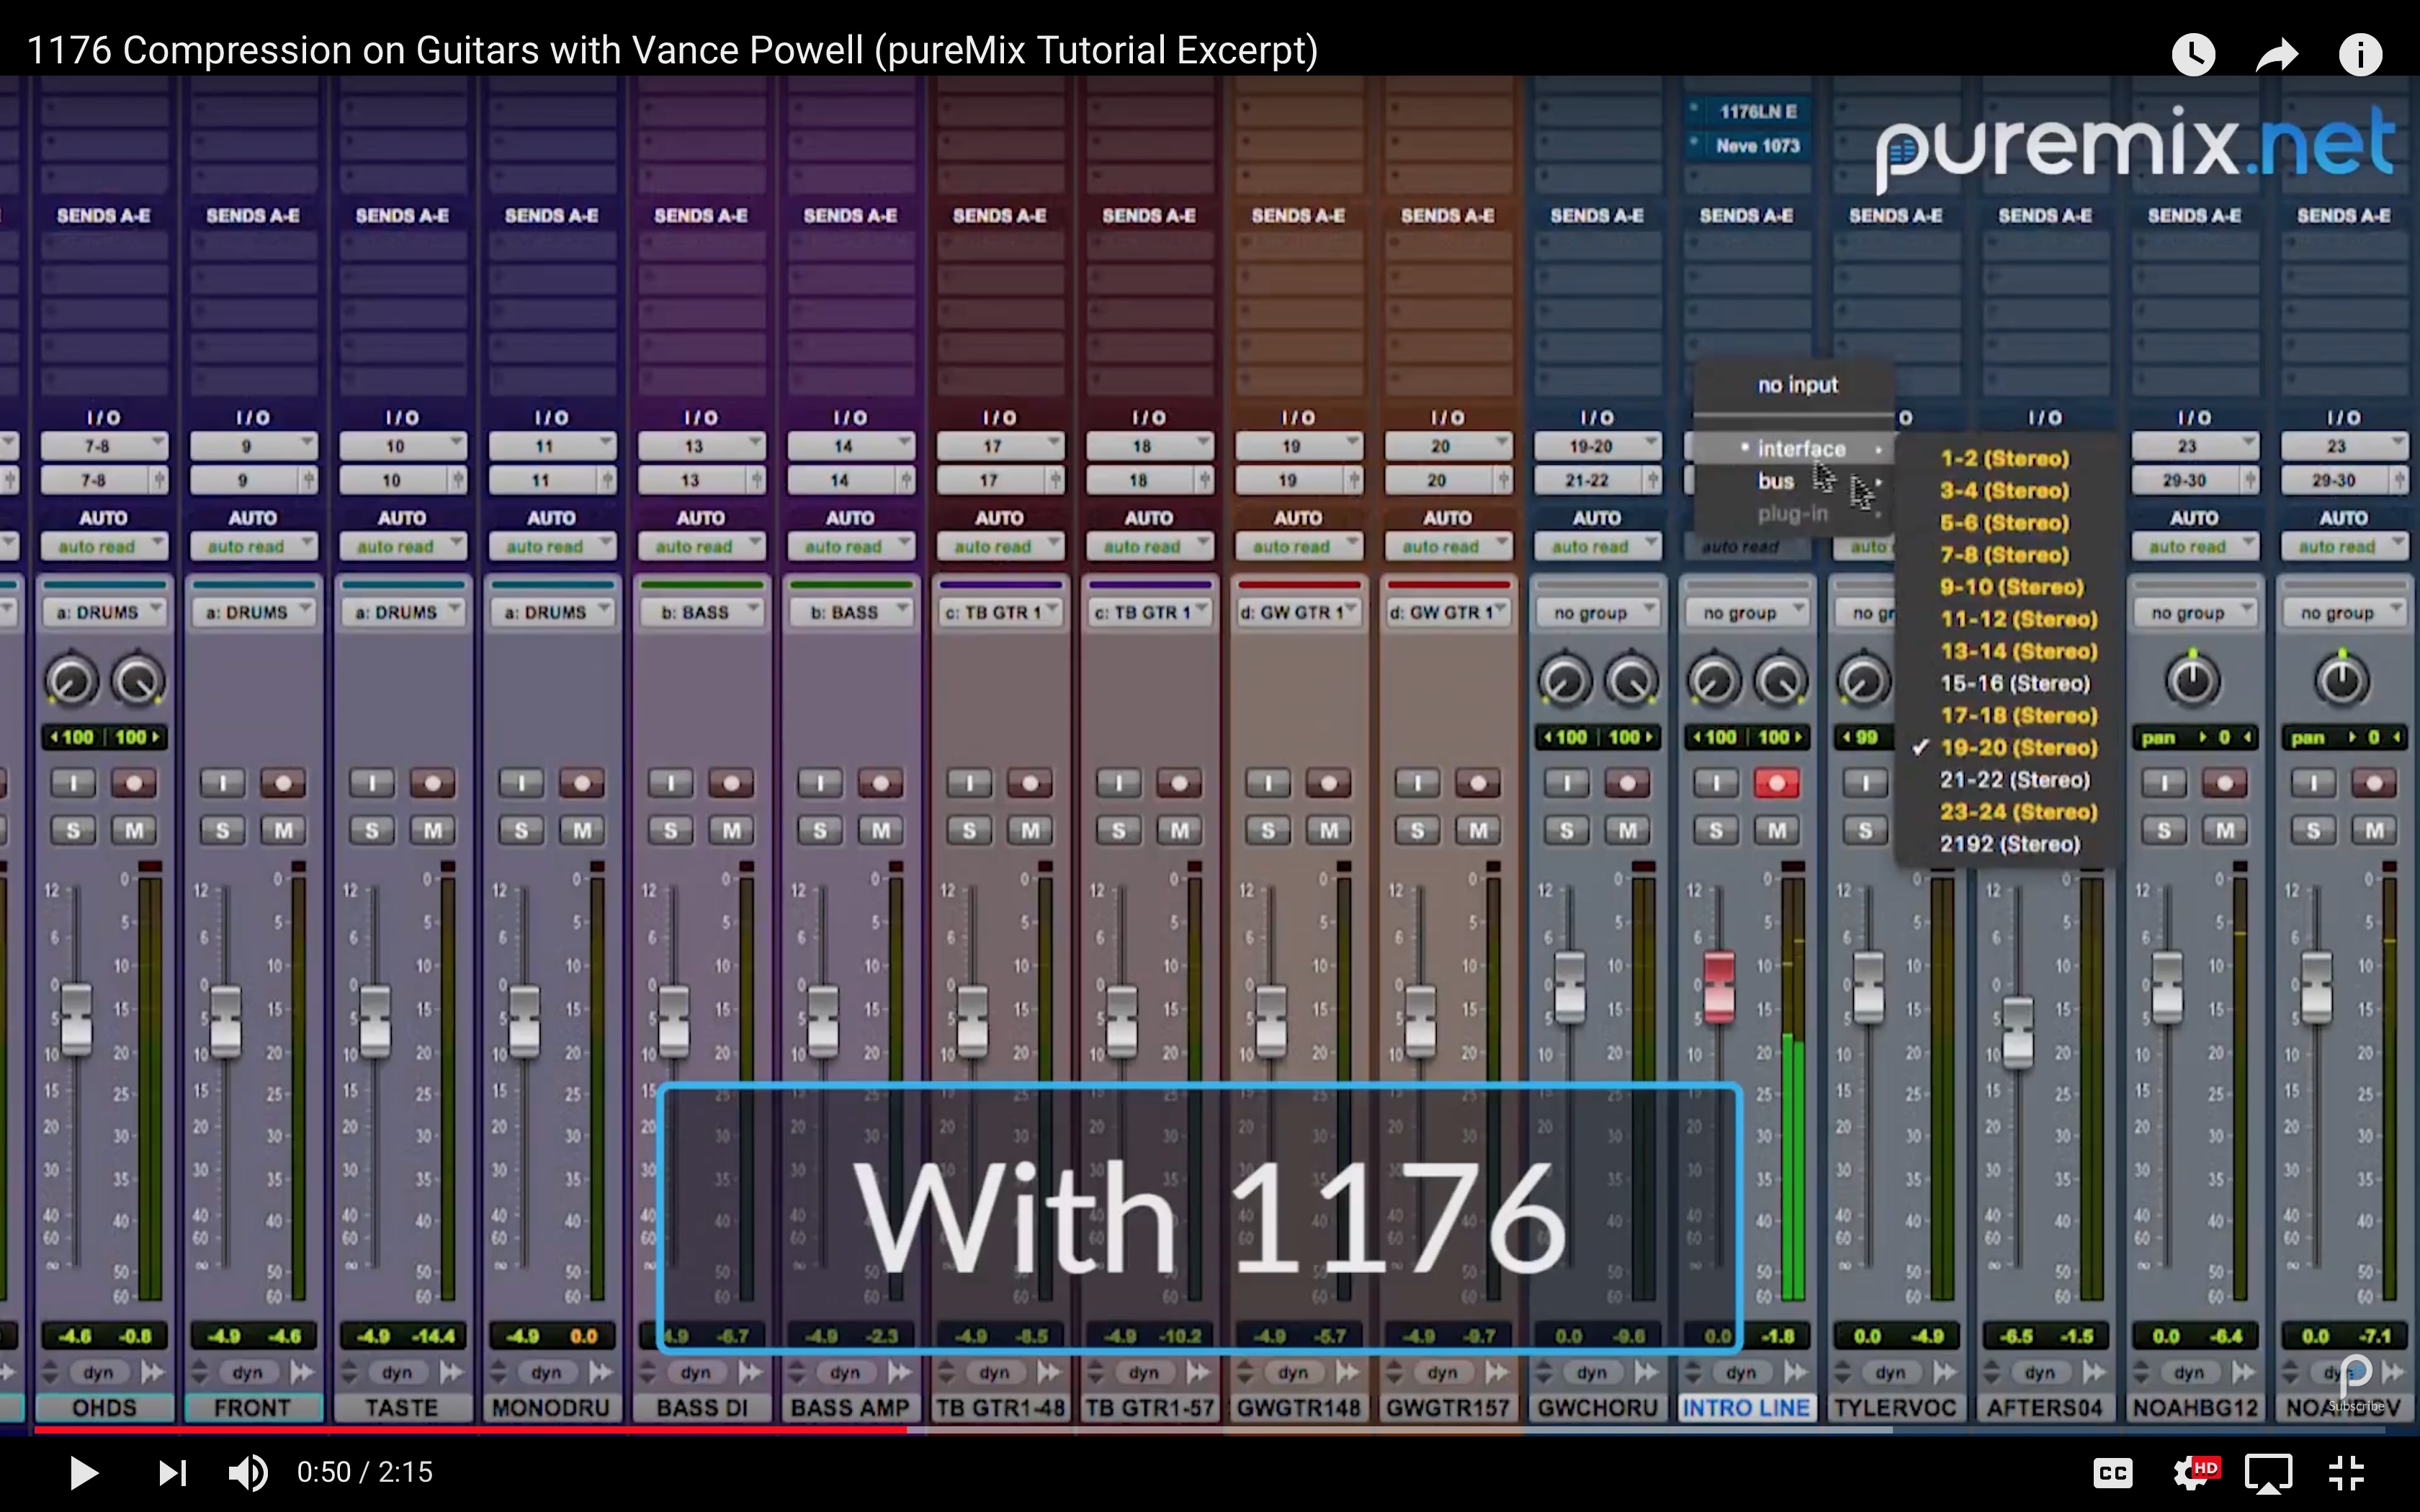Mute the TB GTR1-48 track
The image size is (2420, 1512).
pos(1030,830)
